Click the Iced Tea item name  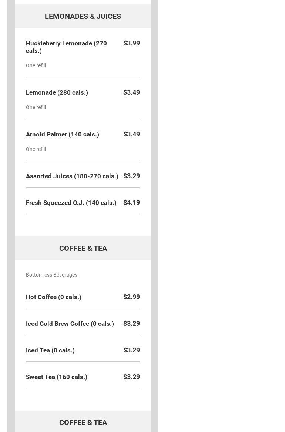click(x=50, y=350)
